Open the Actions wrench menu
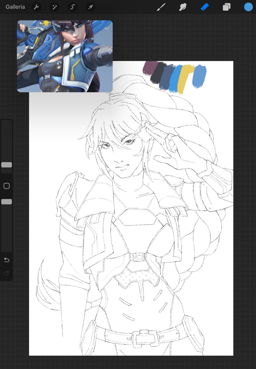This screenshot has height=369, width=256. [37, 7]
